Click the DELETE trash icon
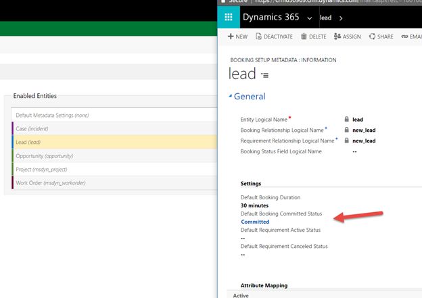Viewport: 422px width, 298px height. click(304, 36)
